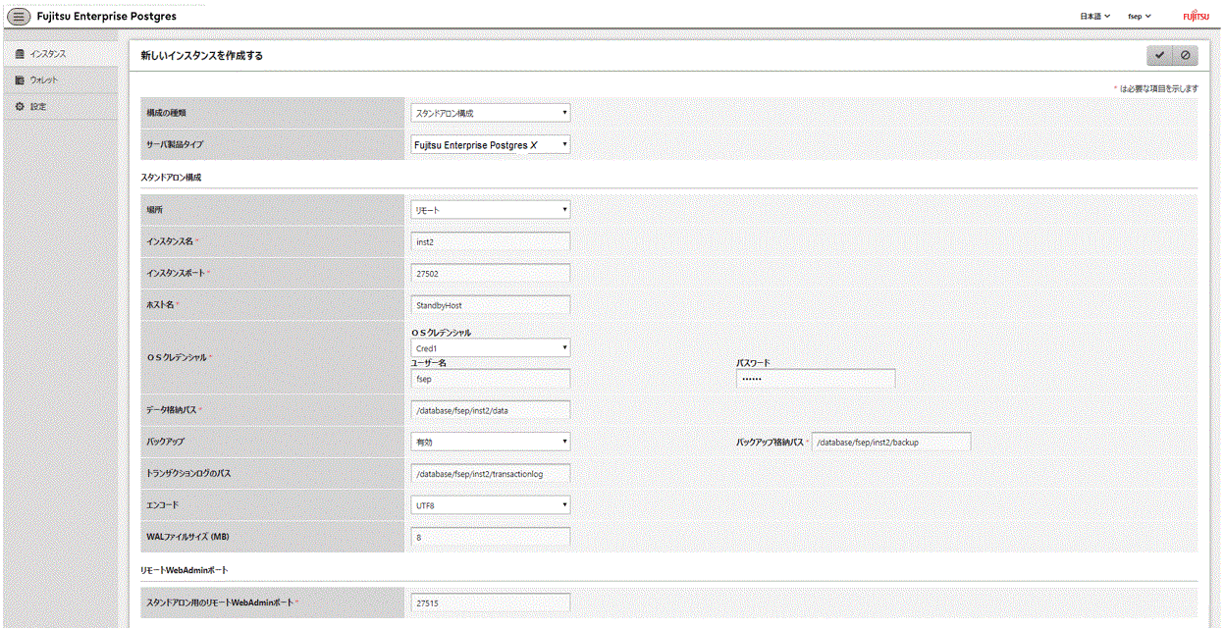Click the エンコード row label

[x=162, y=504]
